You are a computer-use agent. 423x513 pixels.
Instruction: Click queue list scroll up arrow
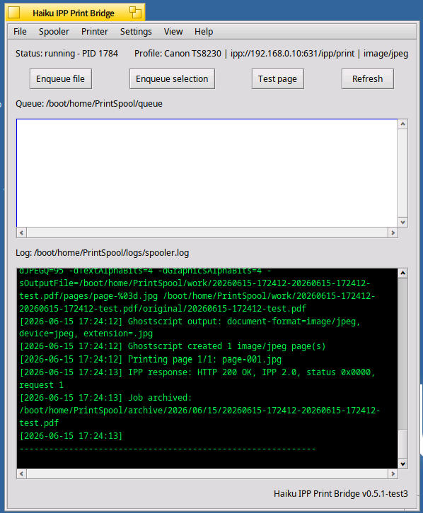[x=402, y=124]
